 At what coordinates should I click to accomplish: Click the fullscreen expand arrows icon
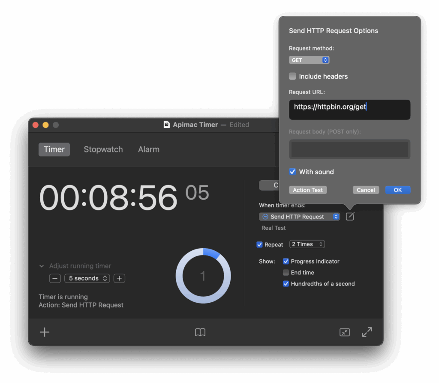pyautogui.click(x=367, y=332)
